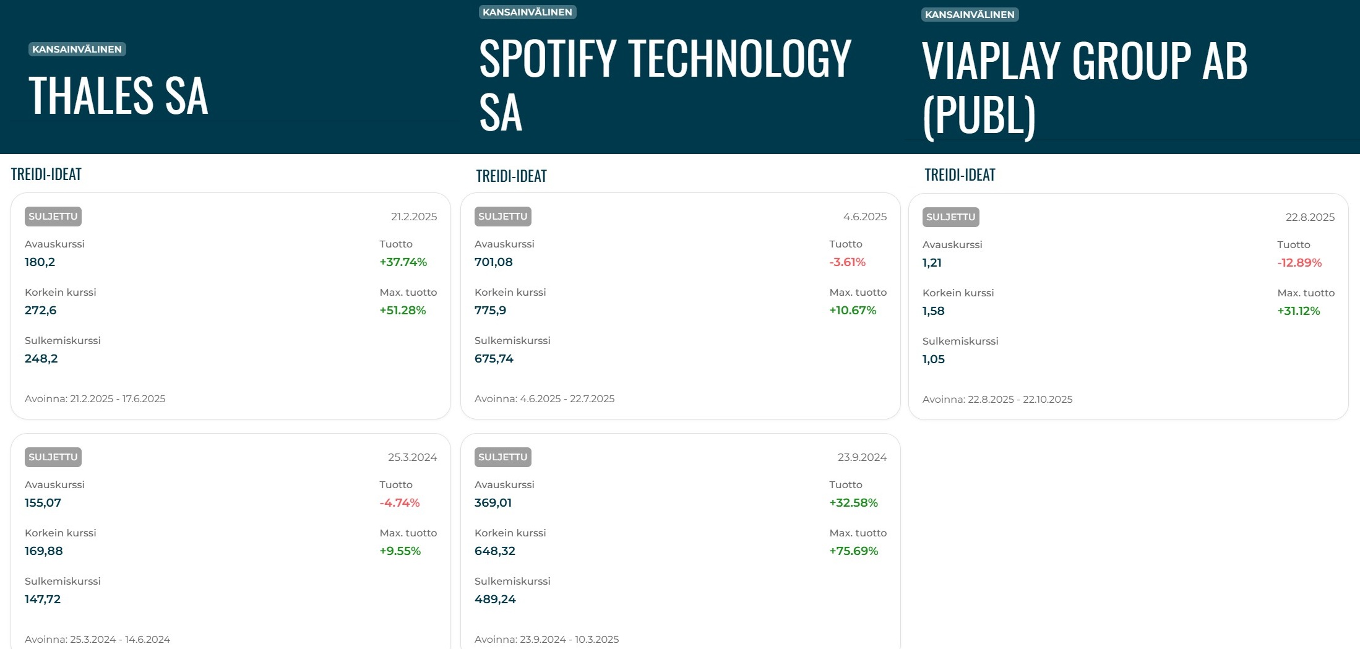Click the -12.89% Tuotto value on Viaplay card
The width and height of the screenshot is (1360, 649).
coord(1299,262)
